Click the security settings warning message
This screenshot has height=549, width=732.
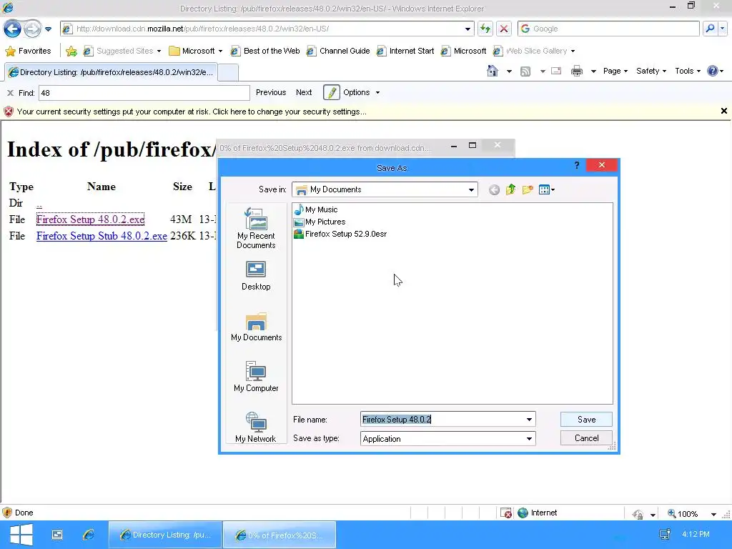192,112
